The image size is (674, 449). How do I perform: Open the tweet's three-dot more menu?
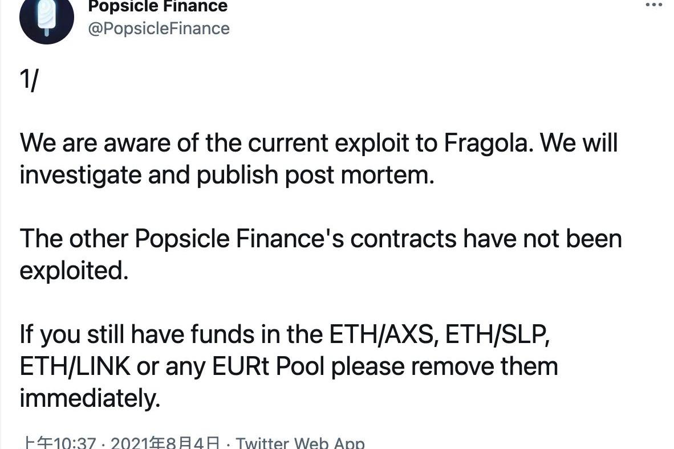(x=654, y=5)
